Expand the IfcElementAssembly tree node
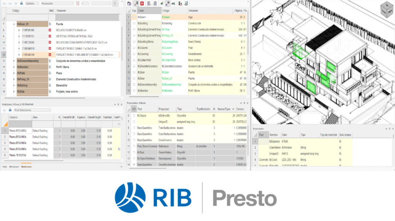The image size is (395, 221). 14,61
